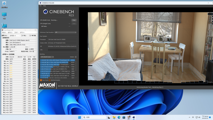This screenshot has height=120, width=213.
Task: Open Core Temp processor selection dropdown
Action: tap(15, 36)
